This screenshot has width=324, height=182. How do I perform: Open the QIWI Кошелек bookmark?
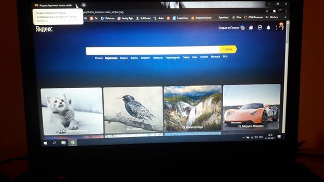(253, 17)
